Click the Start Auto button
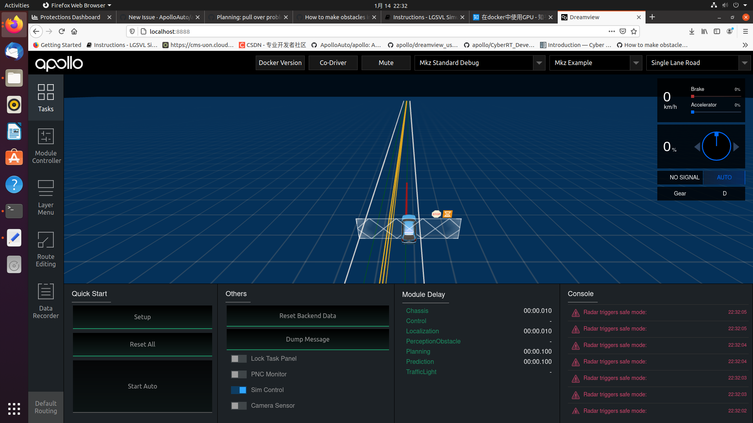Viewport: 753px width, 423px height. point(142,386)
